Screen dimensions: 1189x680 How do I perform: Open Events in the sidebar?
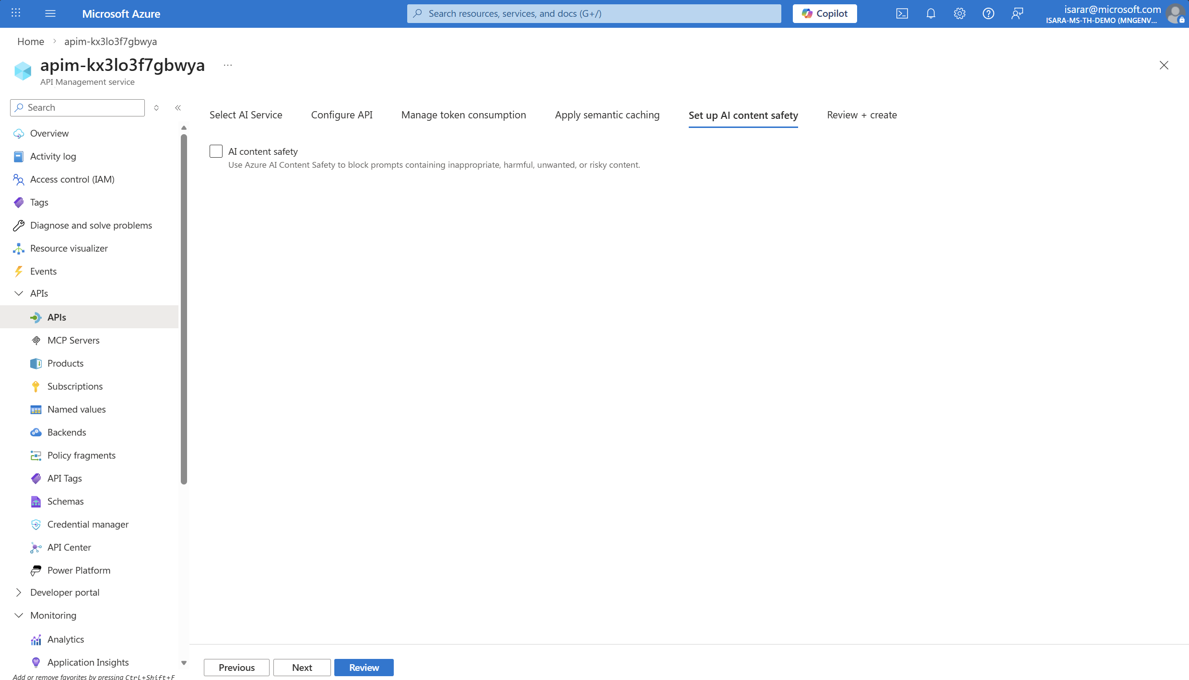click(43, 271)
